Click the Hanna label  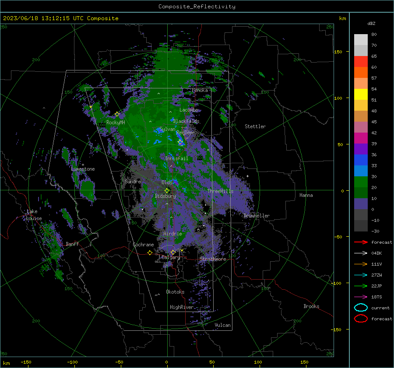click(306, 195)
